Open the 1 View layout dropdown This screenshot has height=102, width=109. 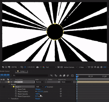tap(83, 67)
